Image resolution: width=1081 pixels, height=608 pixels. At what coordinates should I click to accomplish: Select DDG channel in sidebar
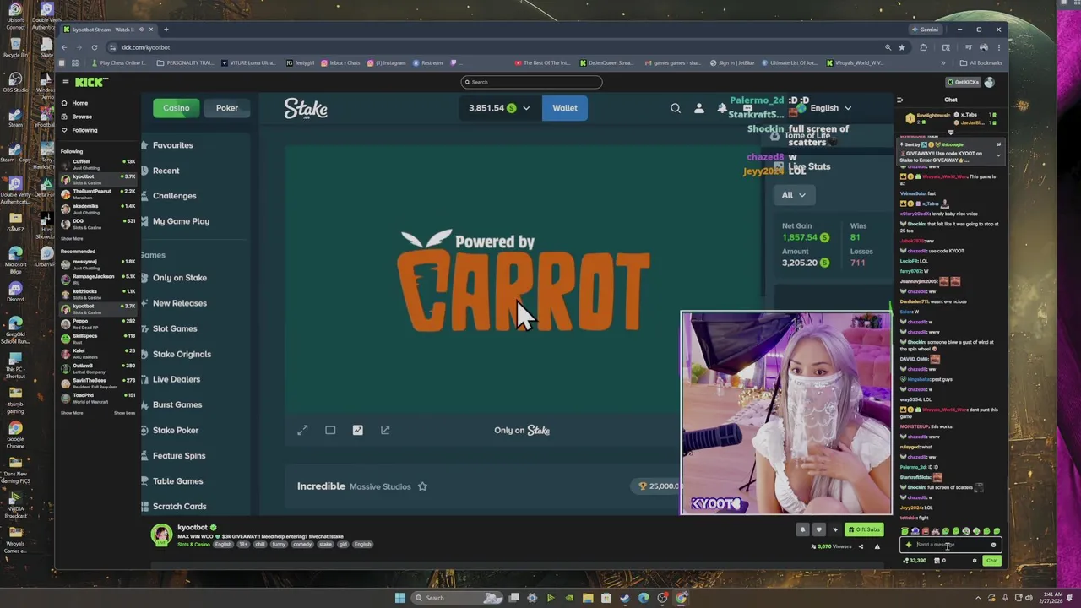[x=98, y=223]
